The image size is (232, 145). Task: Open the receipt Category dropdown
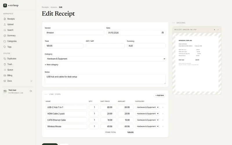105,59
